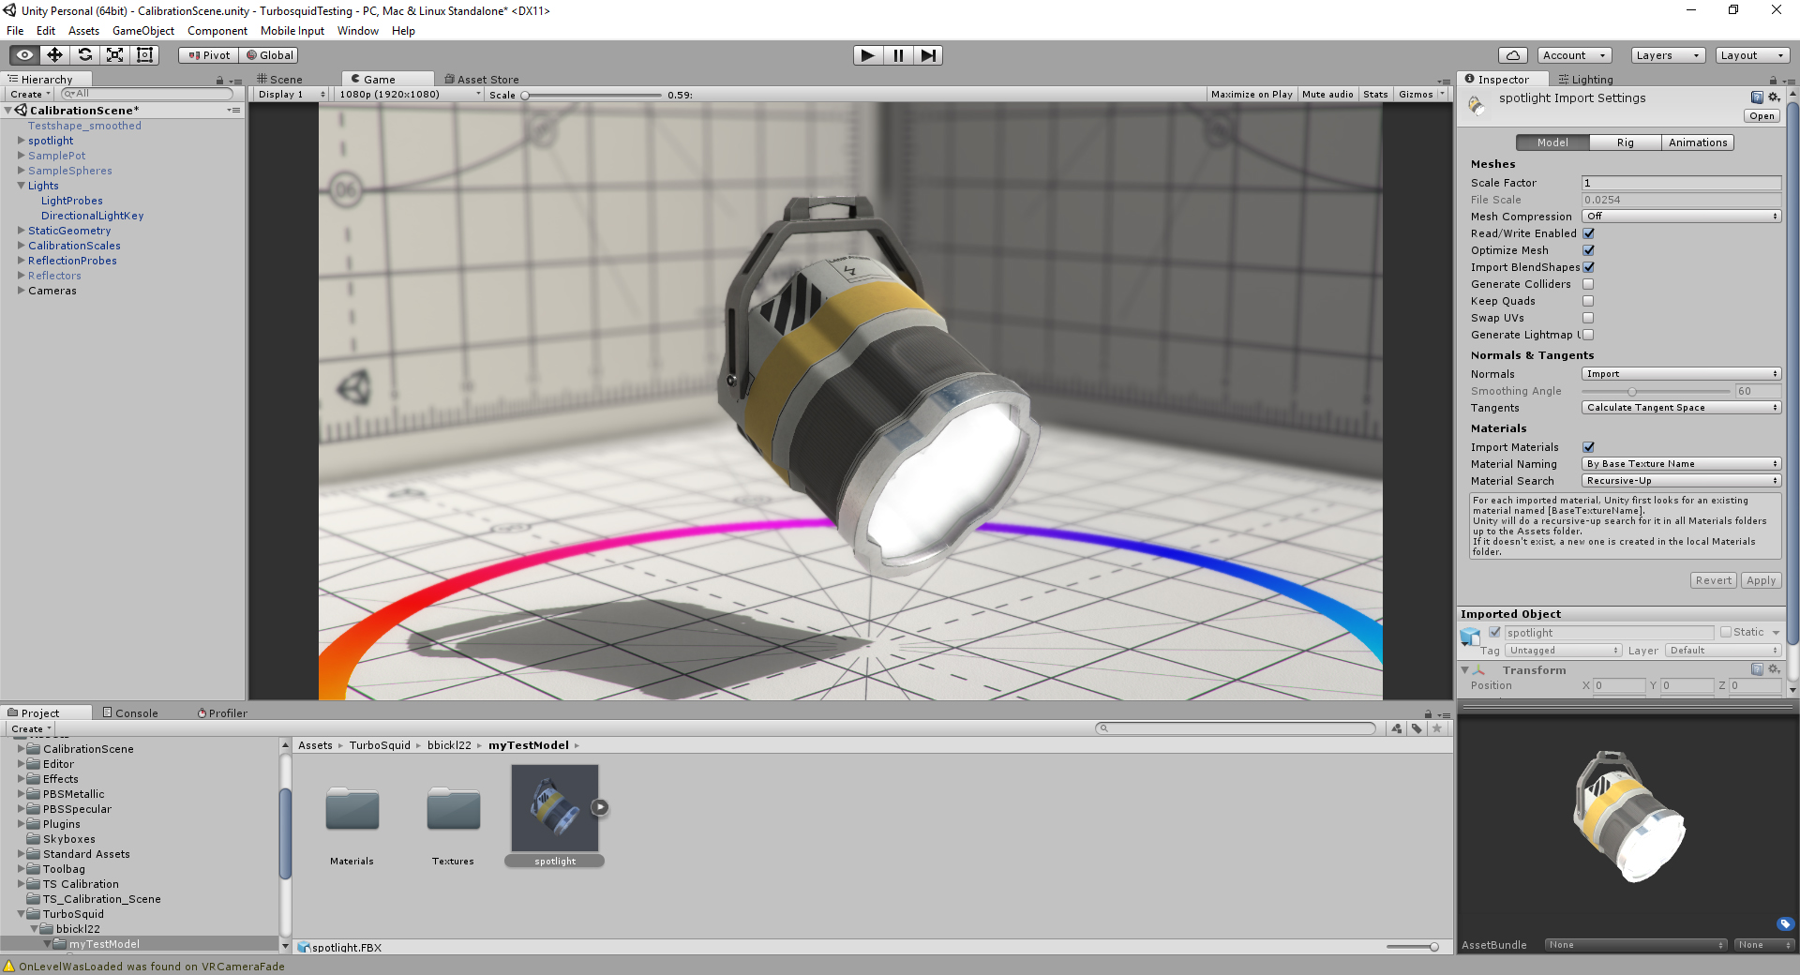Disable the Read/Write Enabled checkbox
Image resolution: width=1800 pixels, height=975 pixels.
[1588, 233]
